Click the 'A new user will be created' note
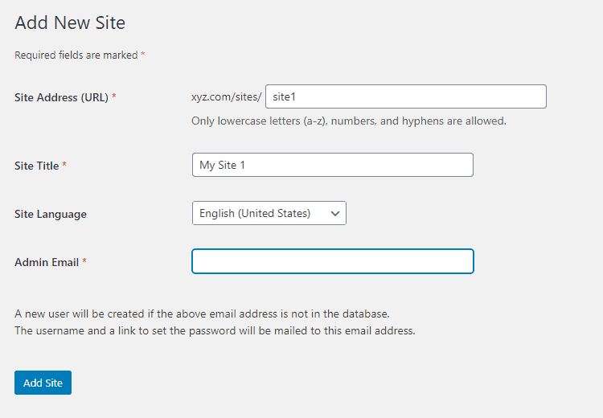This screenshot has height=418, width=603. pyautogui.click(x=203, y=313)
